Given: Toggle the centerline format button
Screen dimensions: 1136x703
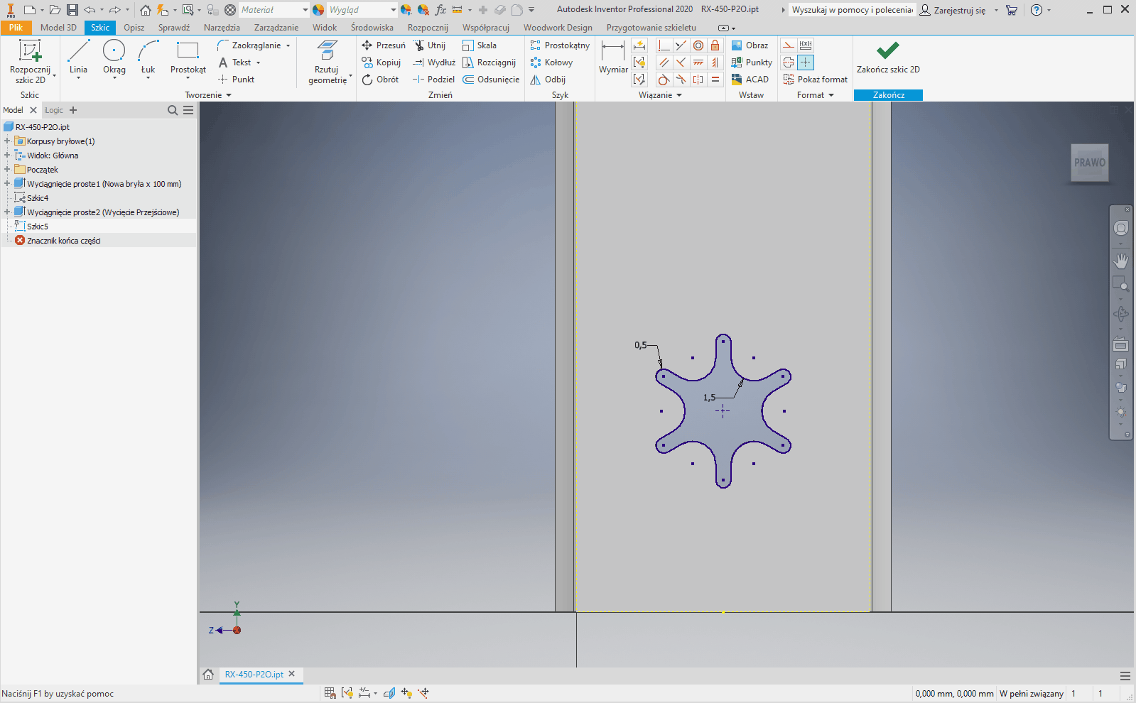Looking at the screenshot, I should tap(788, 62).
